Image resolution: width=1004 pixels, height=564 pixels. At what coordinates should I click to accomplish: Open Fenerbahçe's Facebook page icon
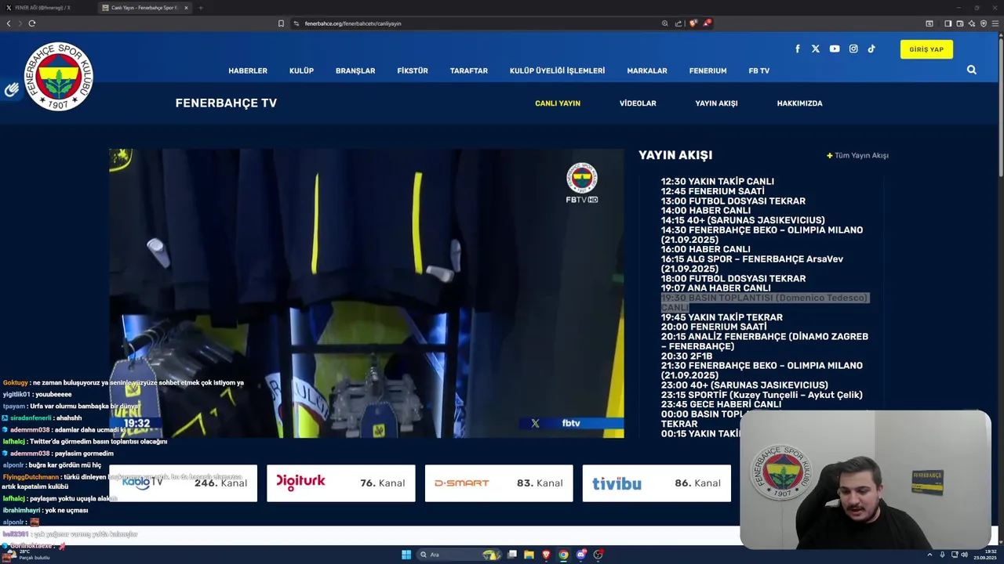[798, 49]
